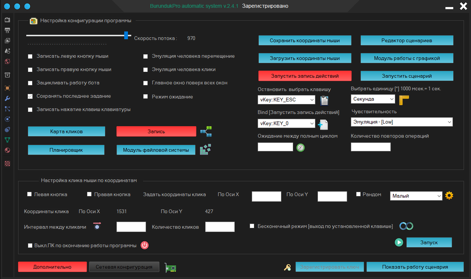
Task: Expand the Эмуляция - [Low] sensitivity dropdown
Action: [x=402, y=122]
